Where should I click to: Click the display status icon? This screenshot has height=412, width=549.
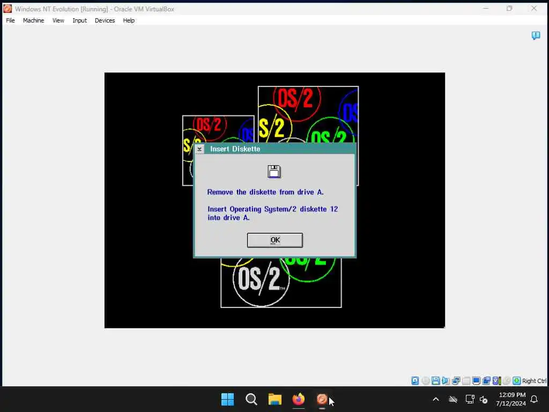click(476, 380)
